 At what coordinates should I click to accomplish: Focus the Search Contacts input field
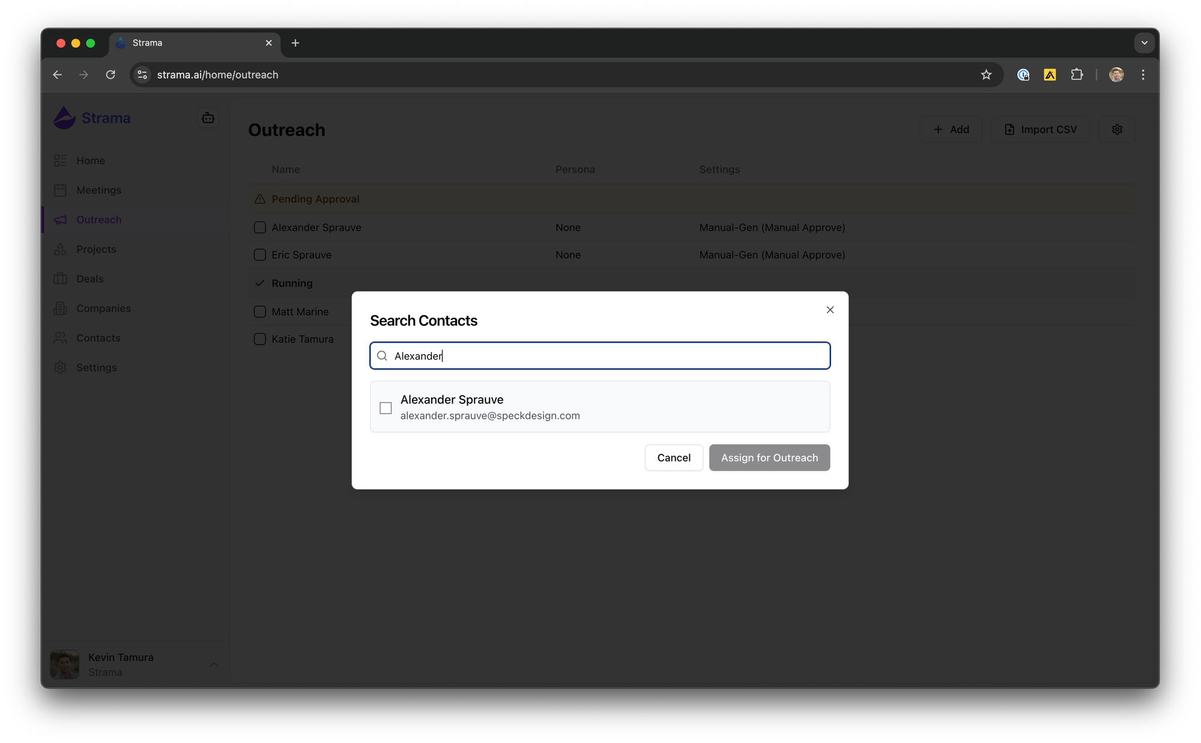[x=607, y=356]
